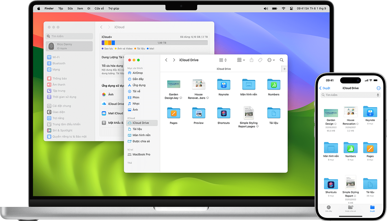
Task: Click the Share icon in Finder toolbar
Action: 251,60
